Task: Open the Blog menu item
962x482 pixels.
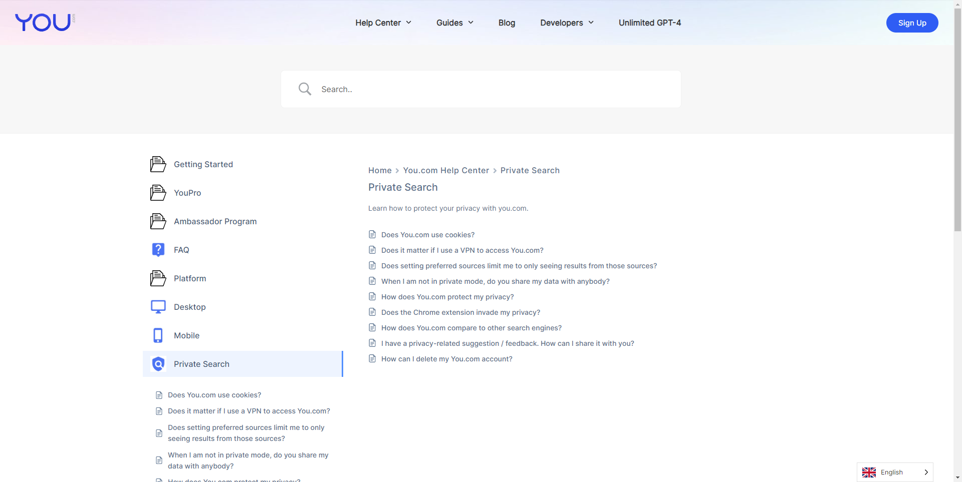Action: (507, 23)
